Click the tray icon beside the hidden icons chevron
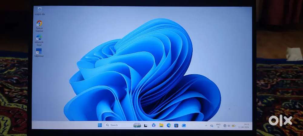Screen dimensions: 303x136 click(211, 126)
